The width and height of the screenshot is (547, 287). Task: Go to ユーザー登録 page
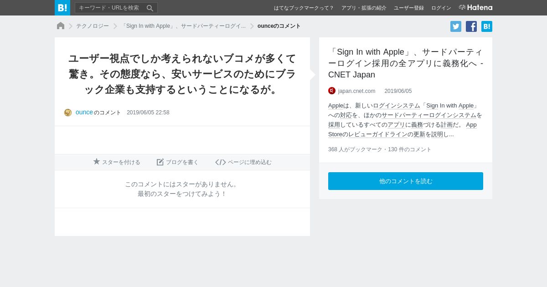click(409, 8)
